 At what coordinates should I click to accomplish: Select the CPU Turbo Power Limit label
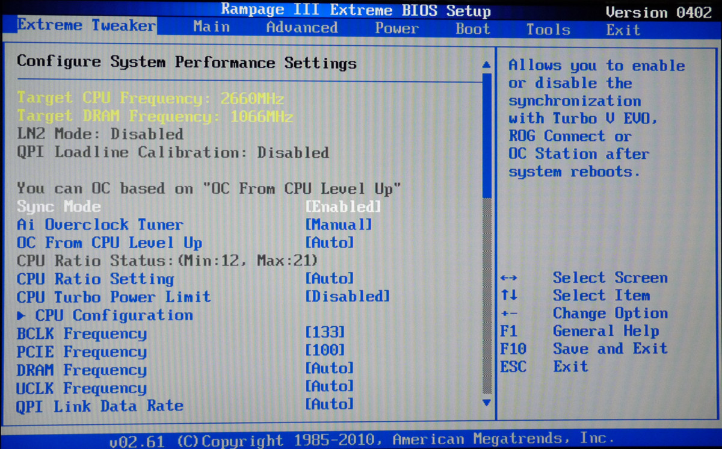click(114, 297)
